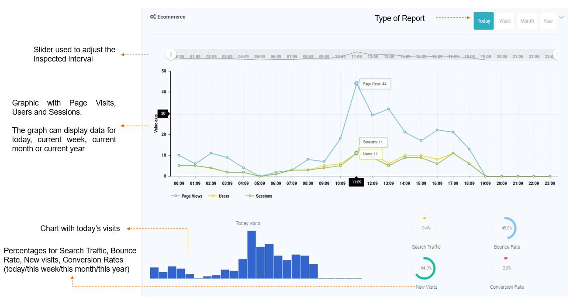Click the 00:09 x-axis label
Screen dimensions: 573x300
[179, 184]
